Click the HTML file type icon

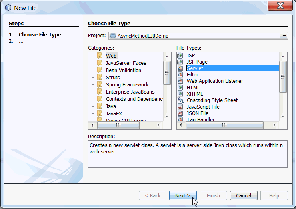pyautogui.click(x=180, y=87)
